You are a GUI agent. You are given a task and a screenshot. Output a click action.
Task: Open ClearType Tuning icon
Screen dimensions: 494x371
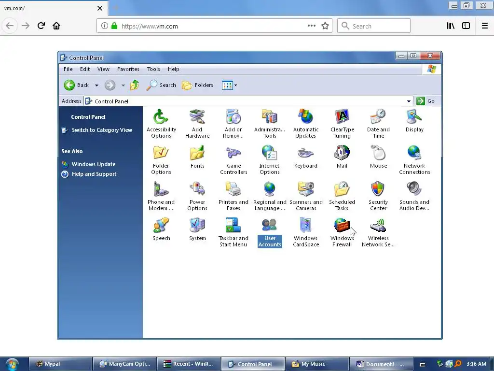click(342, 124)
